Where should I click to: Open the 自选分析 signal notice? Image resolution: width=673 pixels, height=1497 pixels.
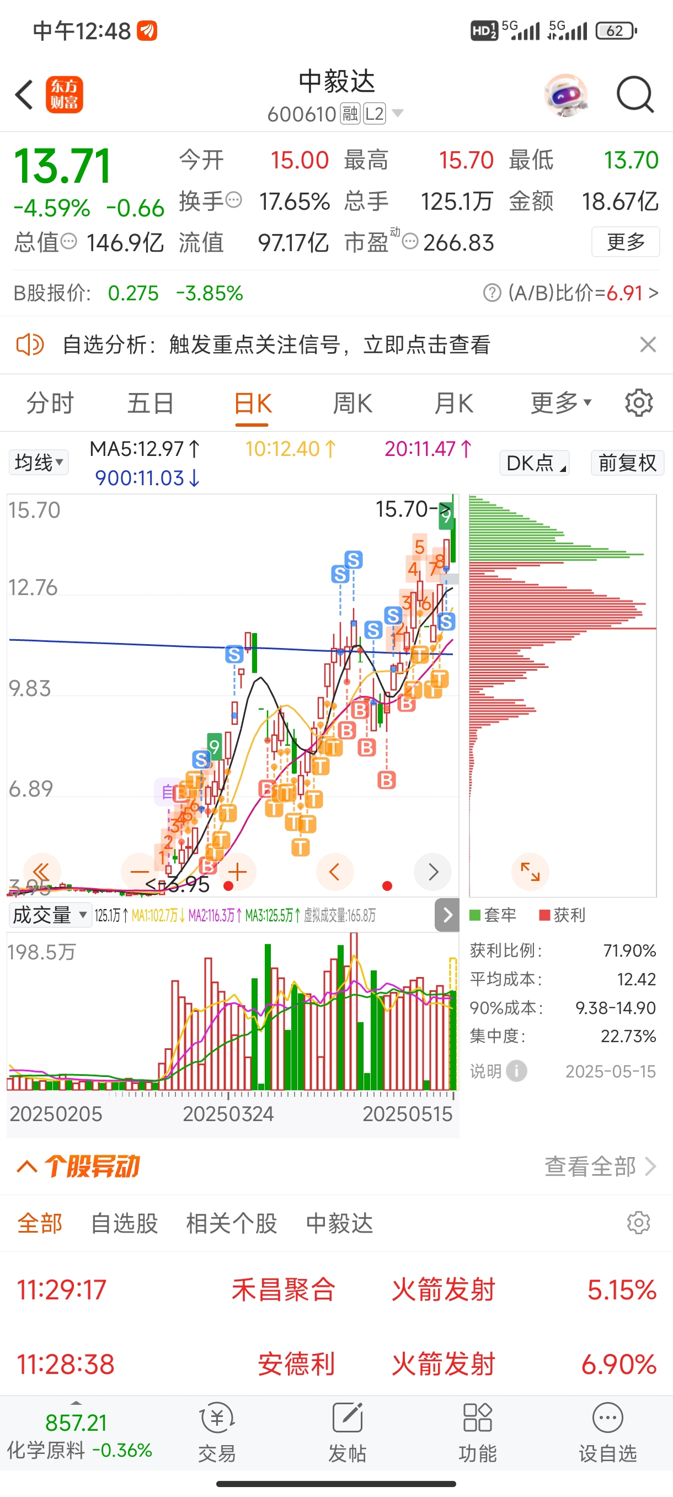(x=276, y=344)
